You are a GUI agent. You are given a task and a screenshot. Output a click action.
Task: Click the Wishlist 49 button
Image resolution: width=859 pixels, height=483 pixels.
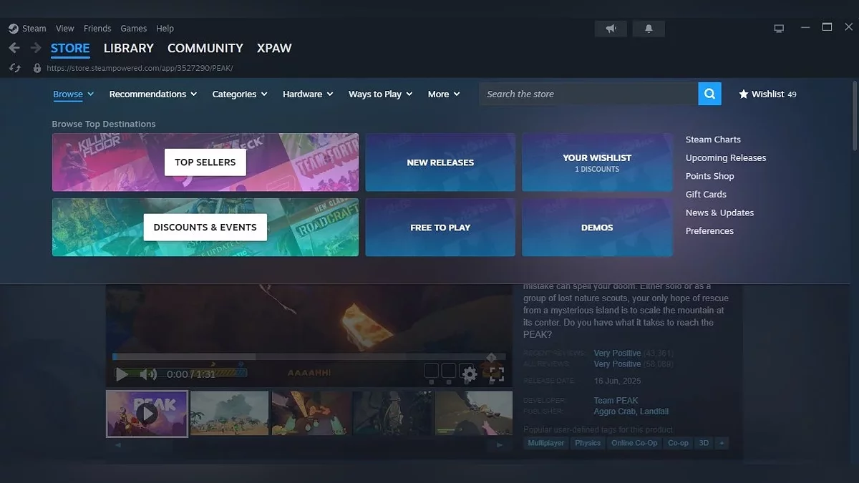click(x=767, y=94)
